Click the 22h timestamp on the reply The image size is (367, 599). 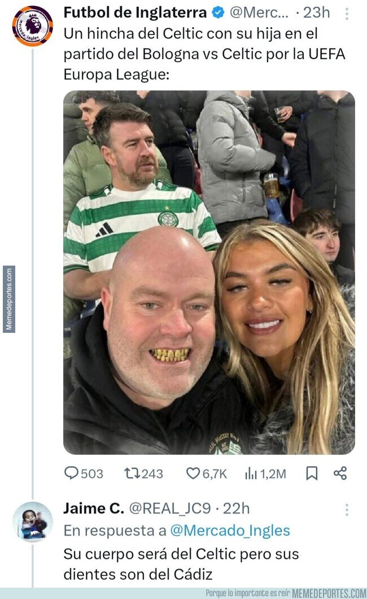[236, 508]
